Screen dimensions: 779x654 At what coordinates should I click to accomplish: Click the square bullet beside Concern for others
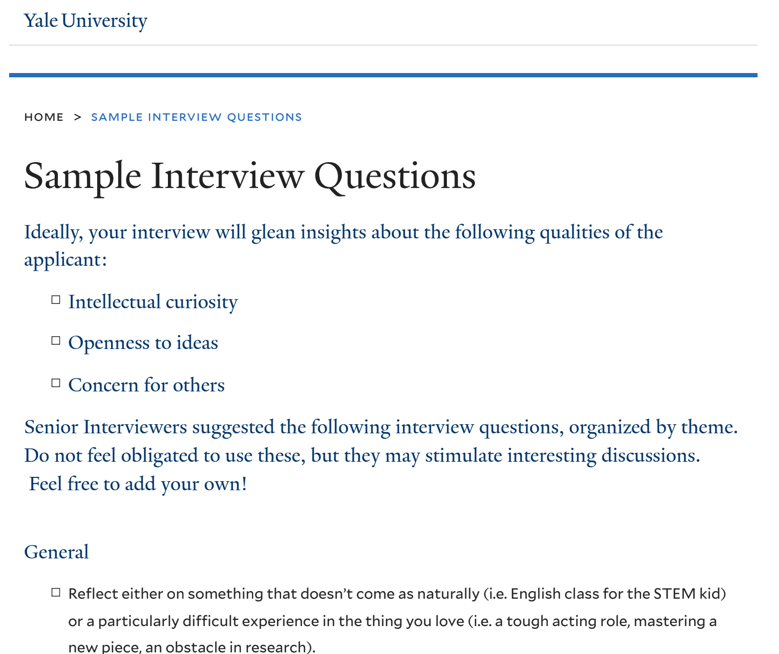click(56, 383)
